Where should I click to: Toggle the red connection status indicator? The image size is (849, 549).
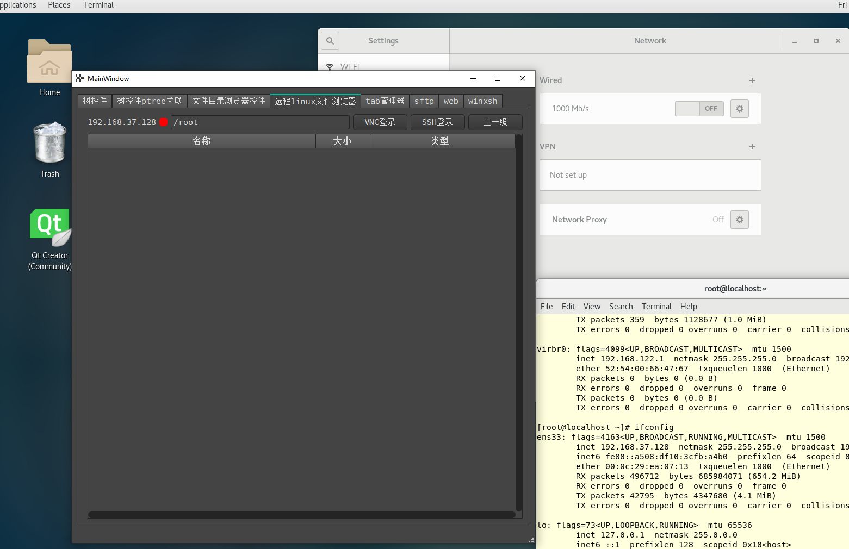163,122
